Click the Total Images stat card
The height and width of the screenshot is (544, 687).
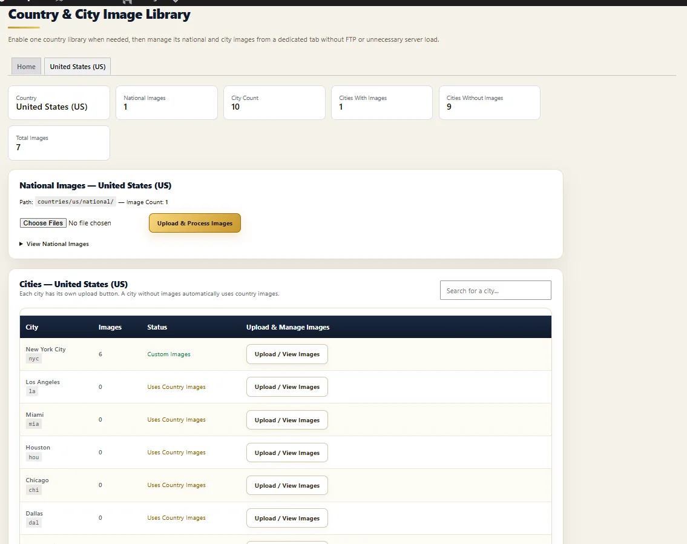click(59, 143)
